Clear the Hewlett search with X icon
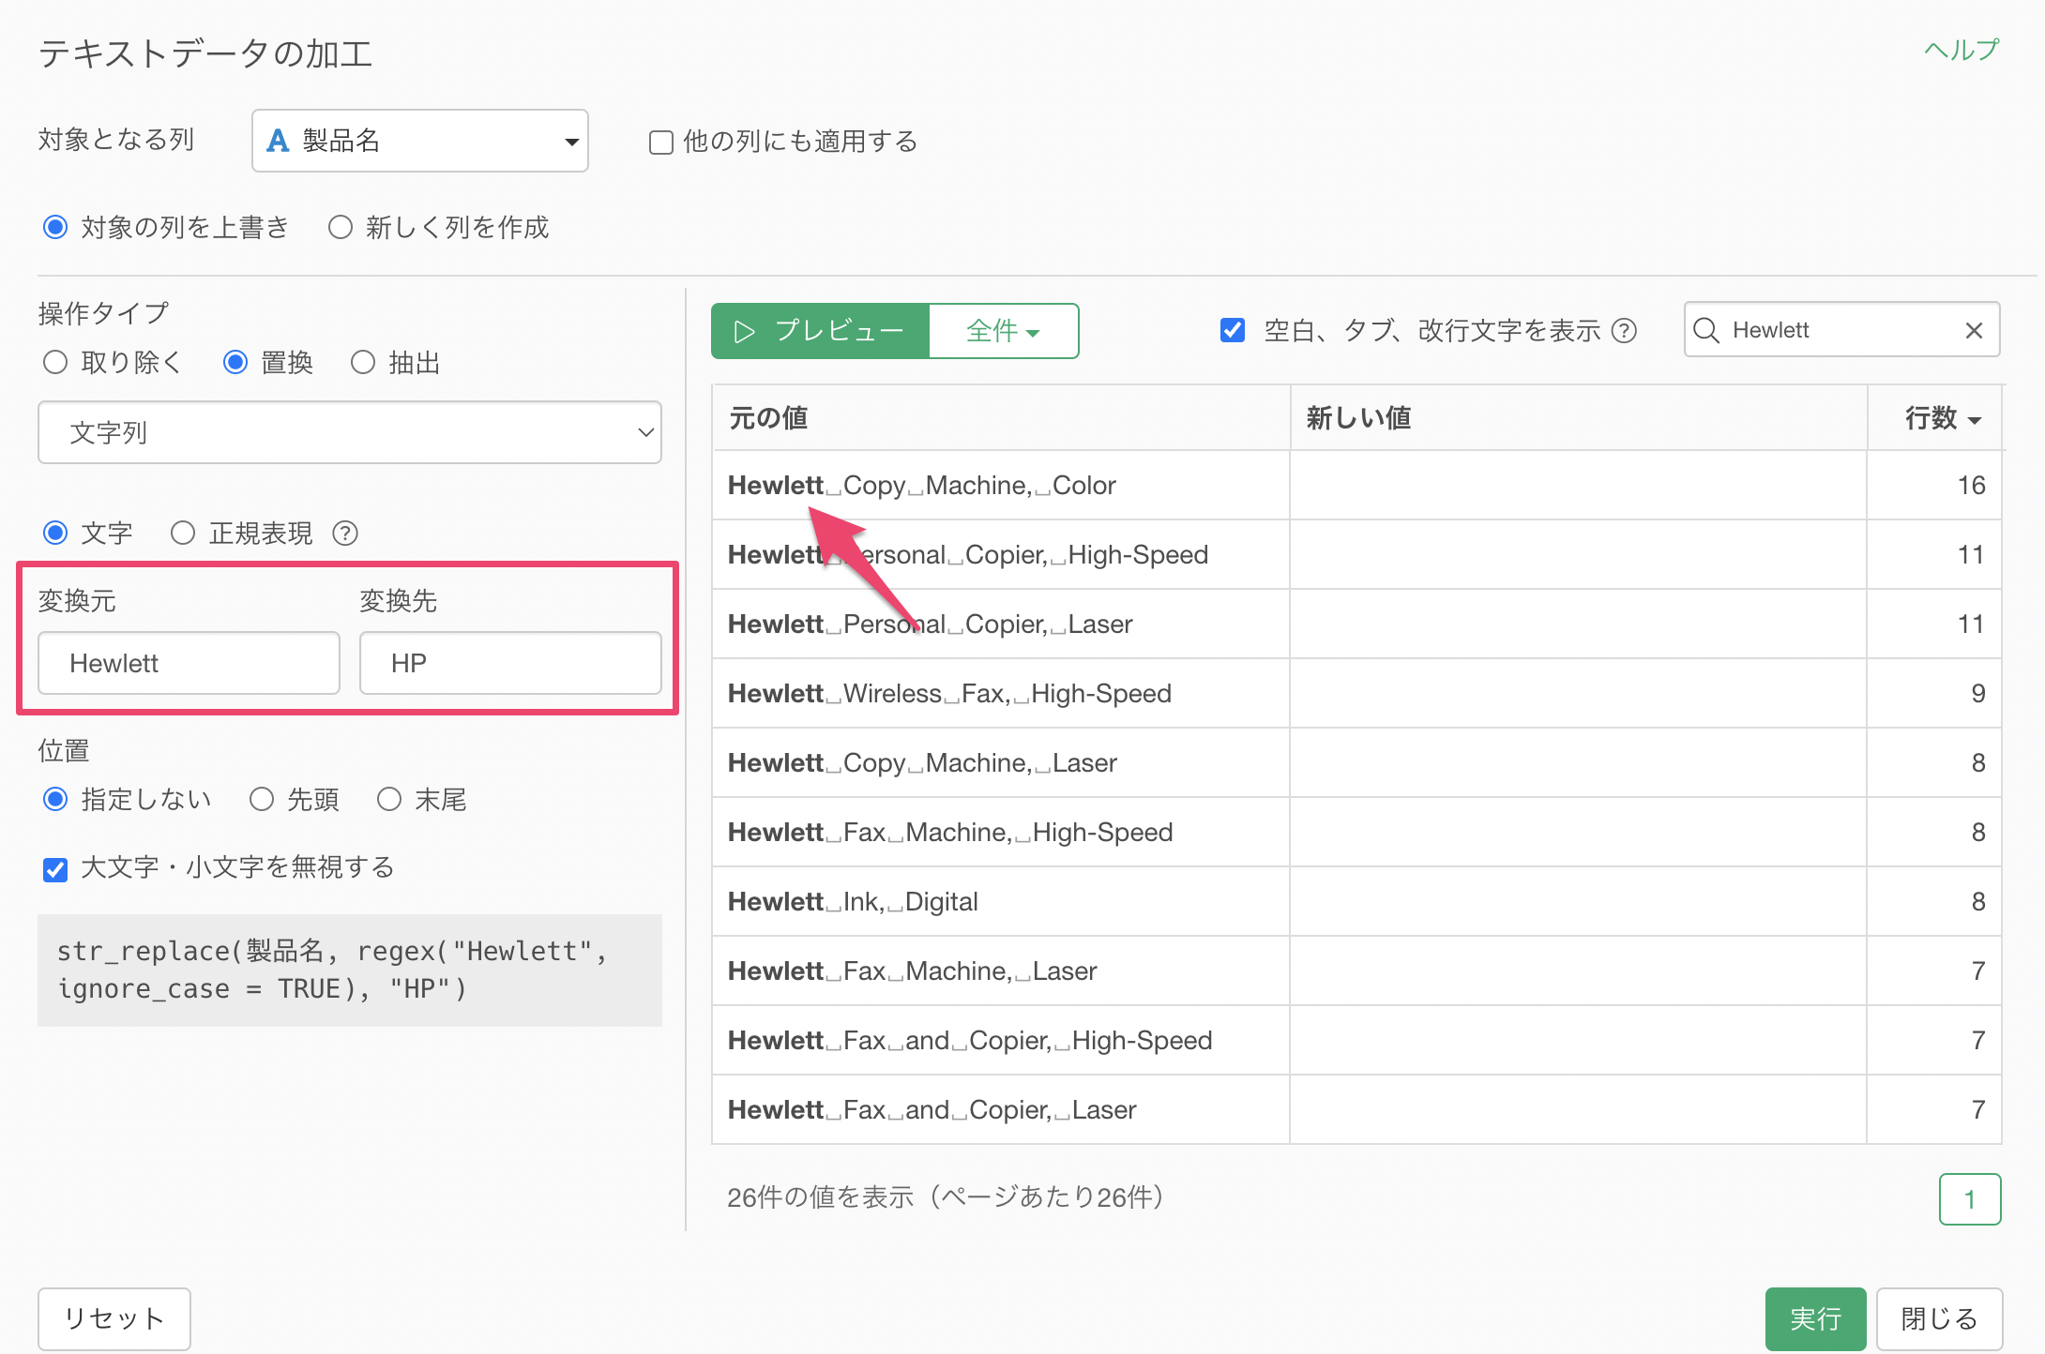This screenshot has height=1354, width=2045. (x=1974, y=330)
